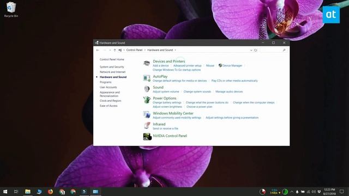Click the network signal tray icon

click(308, 192)
